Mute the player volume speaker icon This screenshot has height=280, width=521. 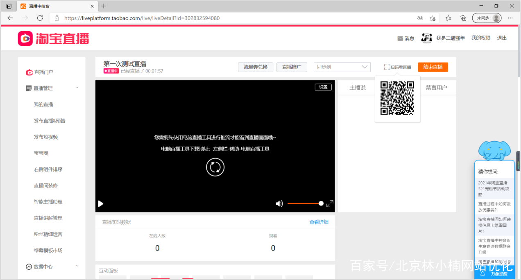click(279, 203)
